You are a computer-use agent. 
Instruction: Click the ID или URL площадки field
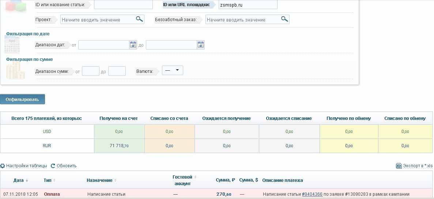[x=248, y=5]
